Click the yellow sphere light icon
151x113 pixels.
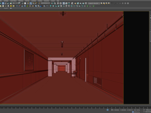click(11, 6)
